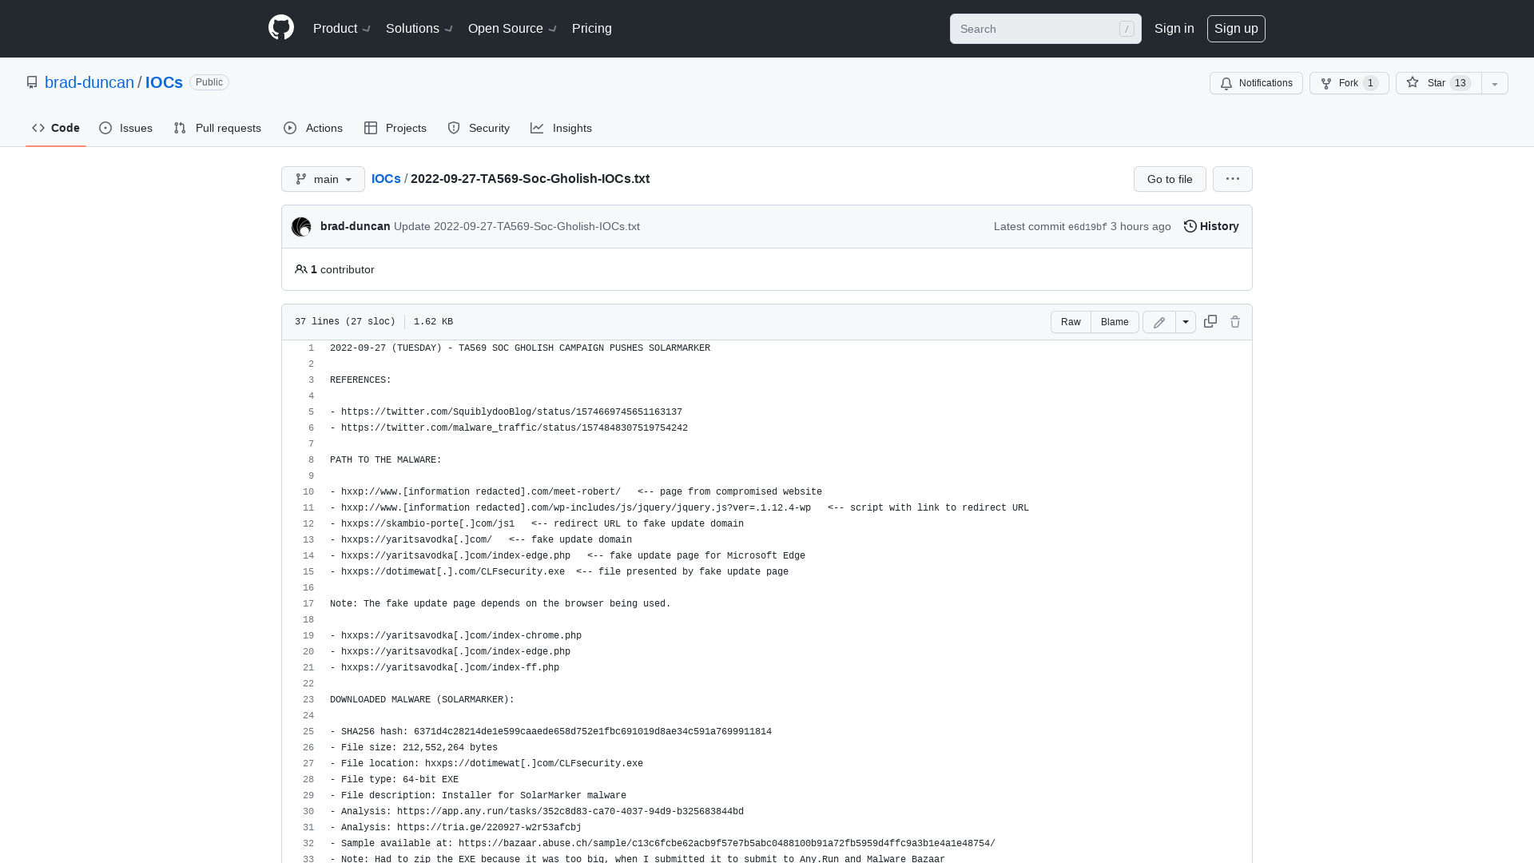Click the Go to file button

(x=1169, y=179)
